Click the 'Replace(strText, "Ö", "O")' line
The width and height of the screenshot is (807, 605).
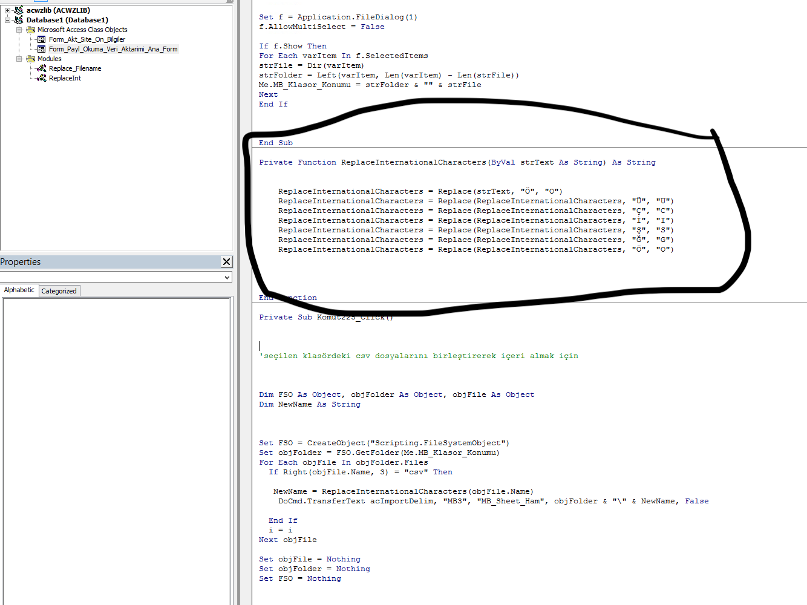tap(420, 191)
